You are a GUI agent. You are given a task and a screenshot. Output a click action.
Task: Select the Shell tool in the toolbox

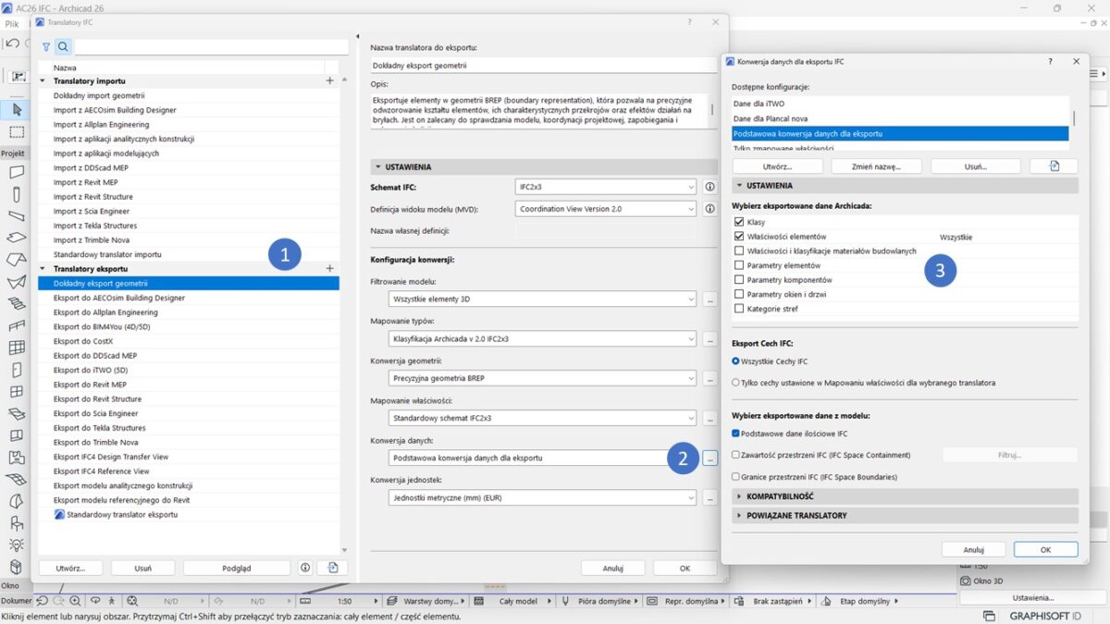pyautogui.click(x=17, y=282)
